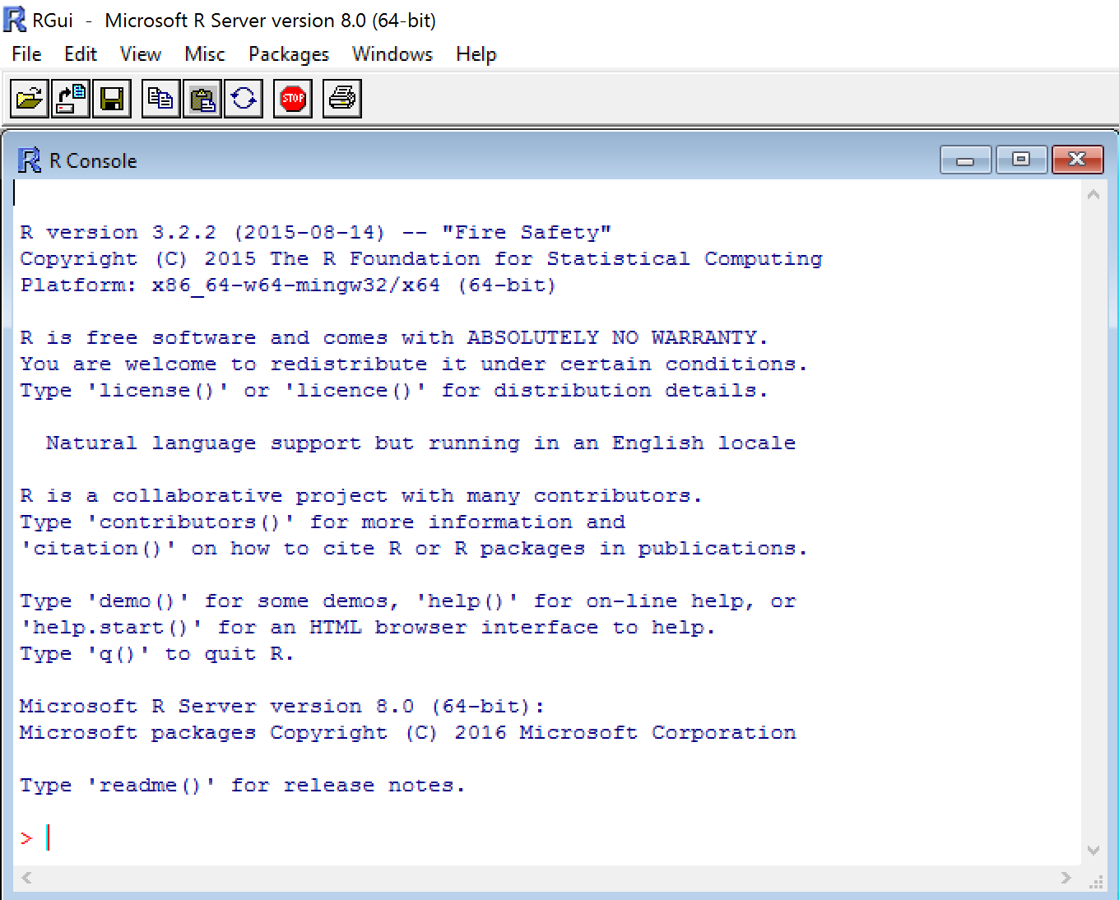
Task: Click the Copy and Paste icon
Action: click(x=243, y=99)
